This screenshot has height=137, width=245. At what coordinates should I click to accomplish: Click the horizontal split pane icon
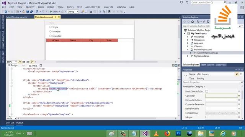(x=176, y=65)
